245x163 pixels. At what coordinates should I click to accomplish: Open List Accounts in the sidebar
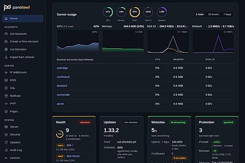click(x=23, y=34)
